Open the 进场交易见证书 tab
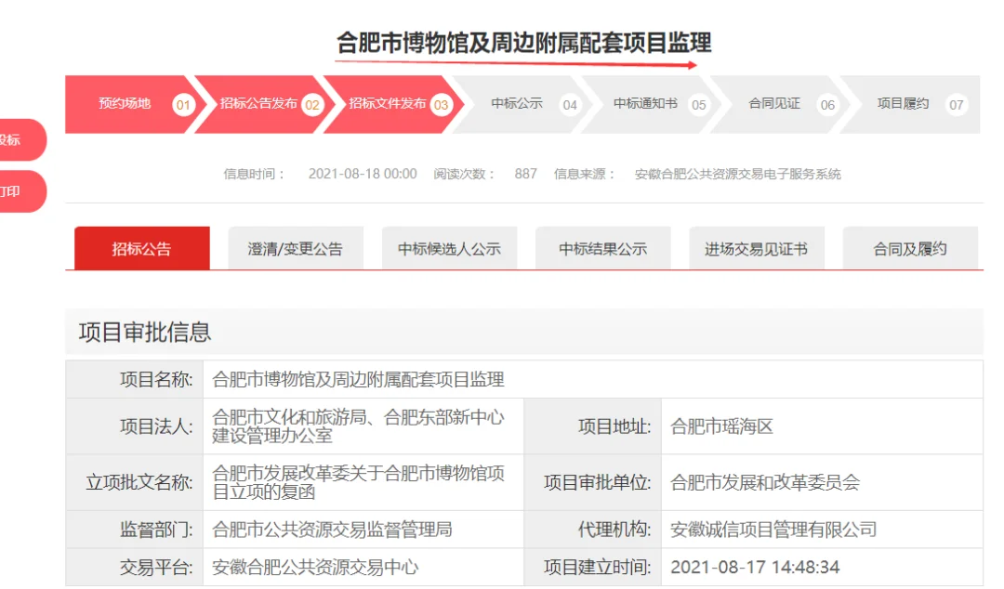Image resolution: width=1004 pixels, height=589 pixels. (x=756, y=248)
